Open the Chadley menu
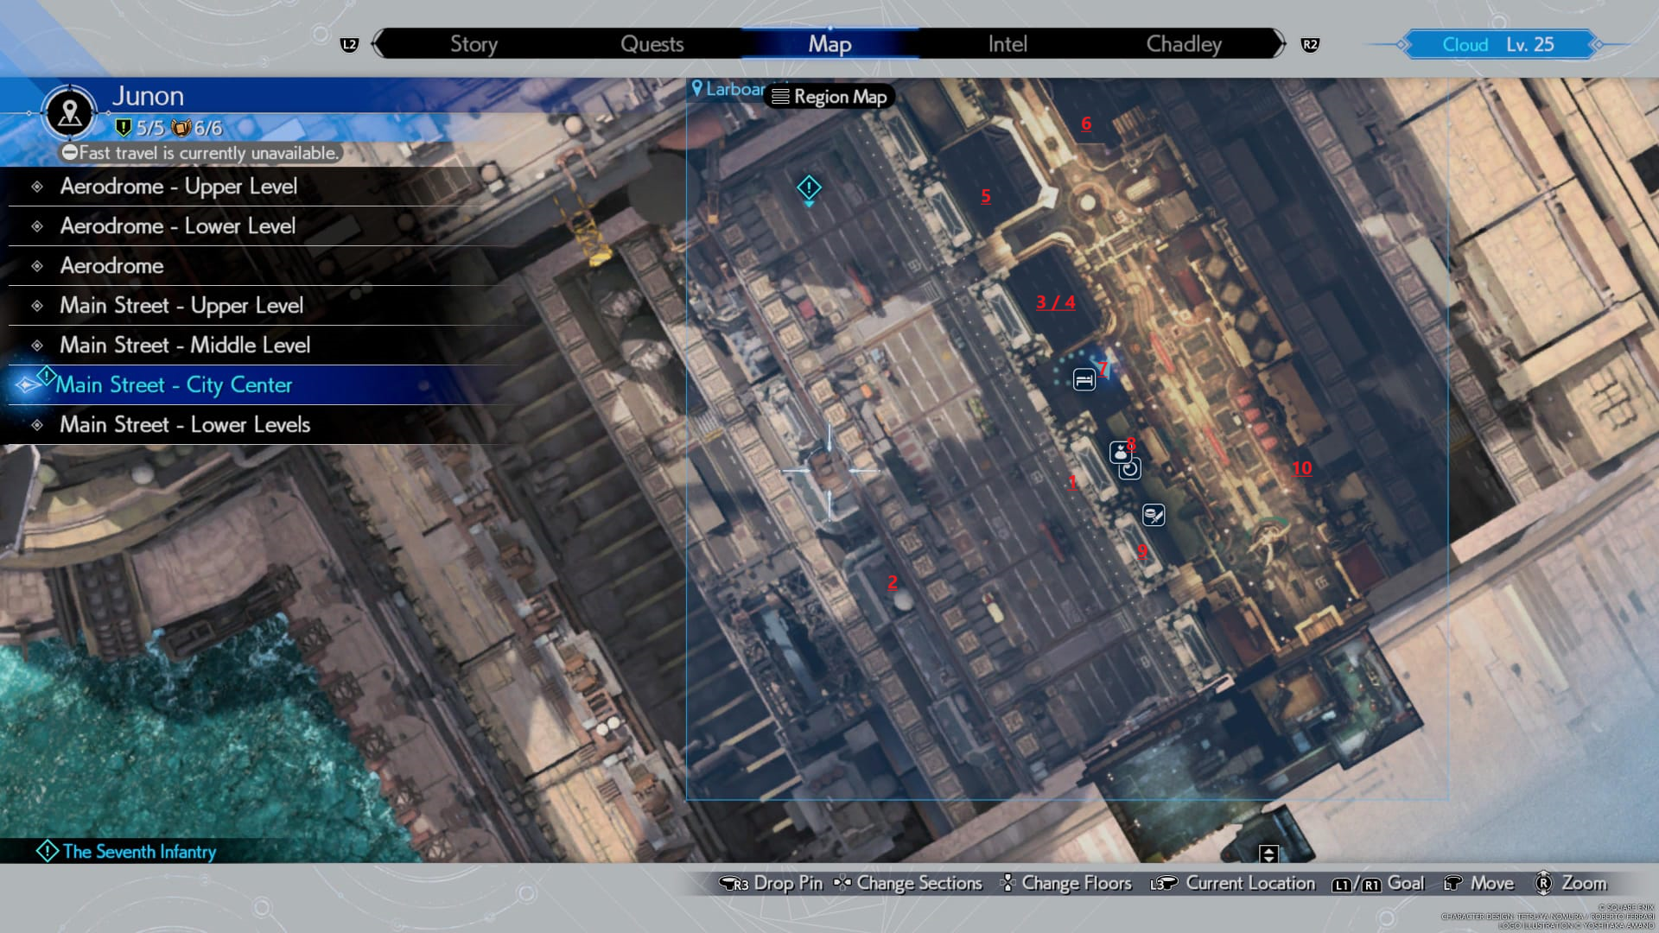 click(1184, 43)
